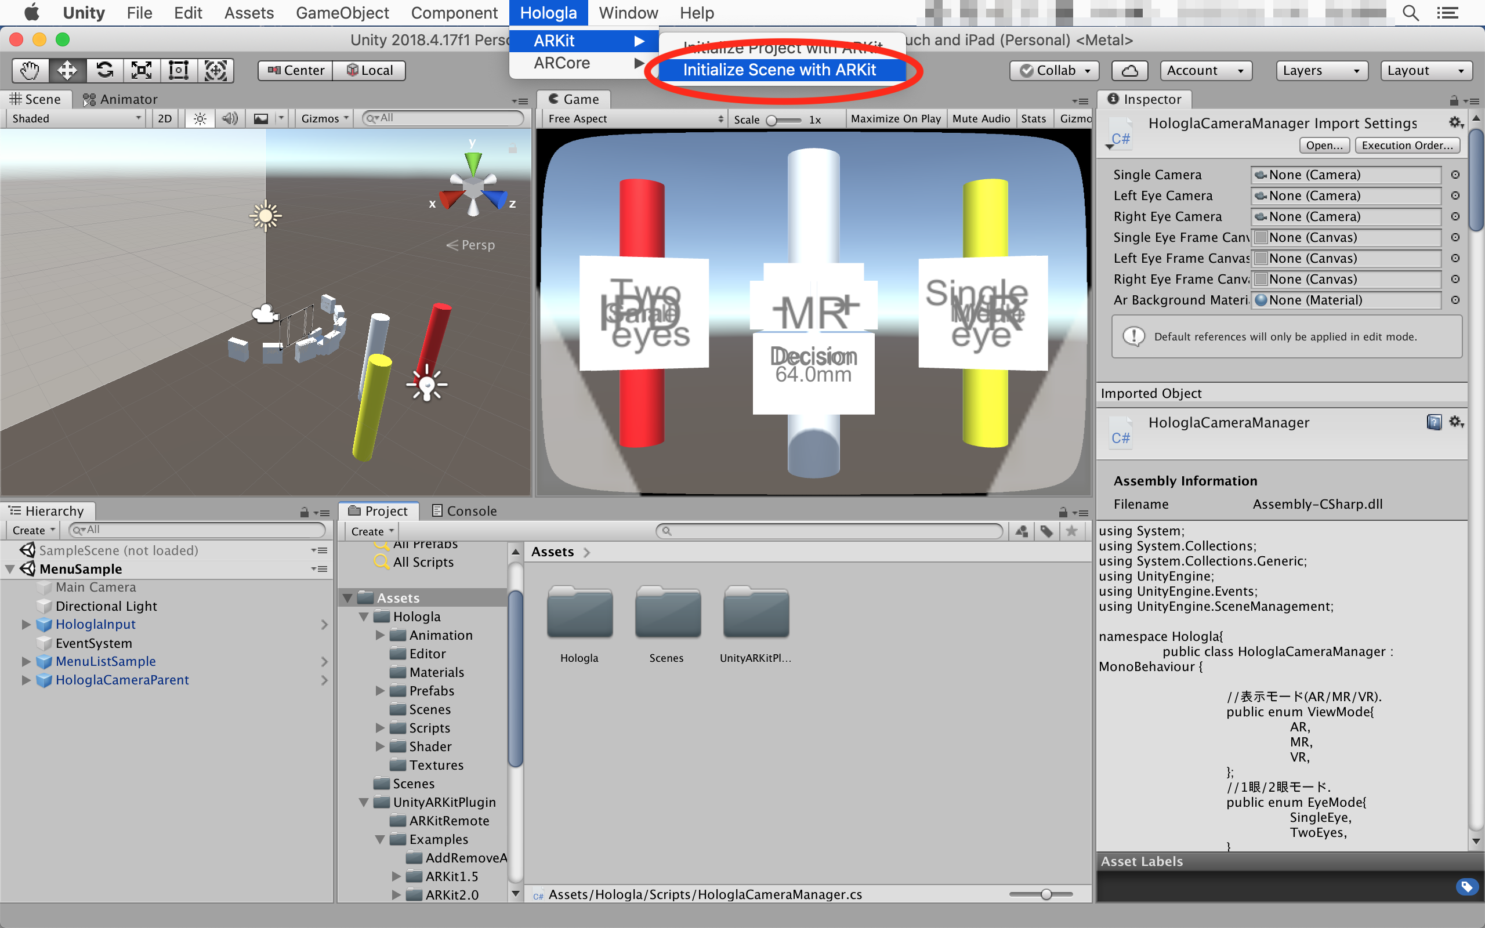Viewport: 1485px width, 928px height.
Task: Select the Rect Transform tool
Action: click(x=179, y=71)
